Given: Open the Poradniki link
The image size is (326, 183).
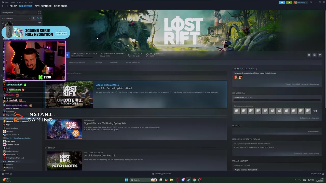Looking at the screenshot, I should click(x=114, y=62).
